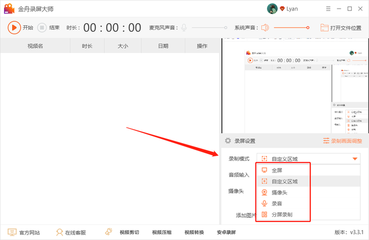
Task: Open the hamburger menu in title bar
Action: pyautogui.click(x=328, y=9)
